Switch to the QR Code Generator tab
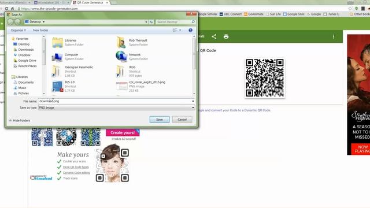The width and height of the screenshot is (370, 208). (x=90, y=2)
